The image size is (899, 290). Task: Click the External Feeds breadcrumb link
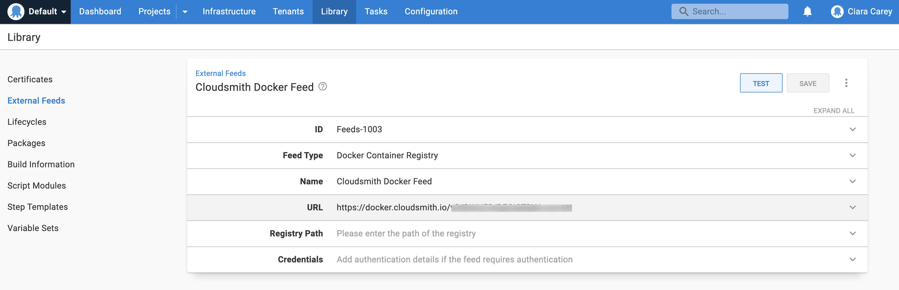221,73
